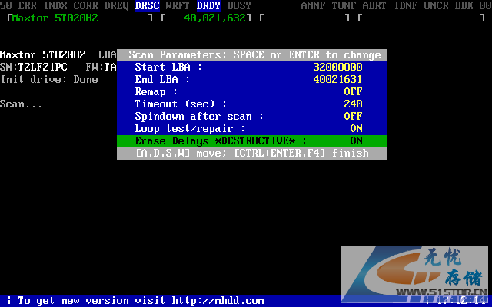Select the End LBA row label
Screen dimensions: 492x307
[162, 79]
